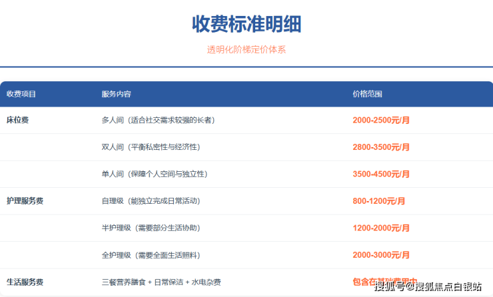Click the 3500-4500元/月 price
Image resolution: width=493 pixels, height=297 pixels.
coord(381,174)
